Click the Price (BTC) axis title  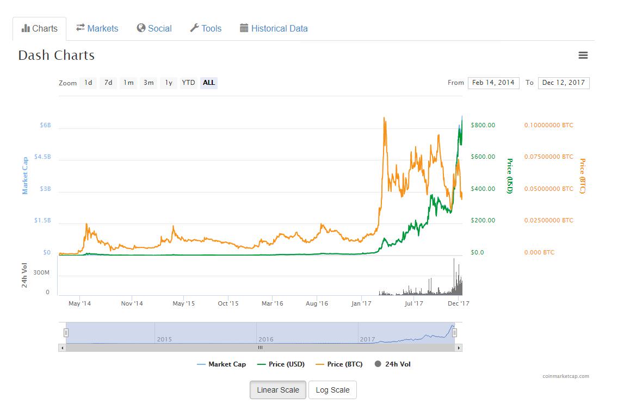(582, 176)
